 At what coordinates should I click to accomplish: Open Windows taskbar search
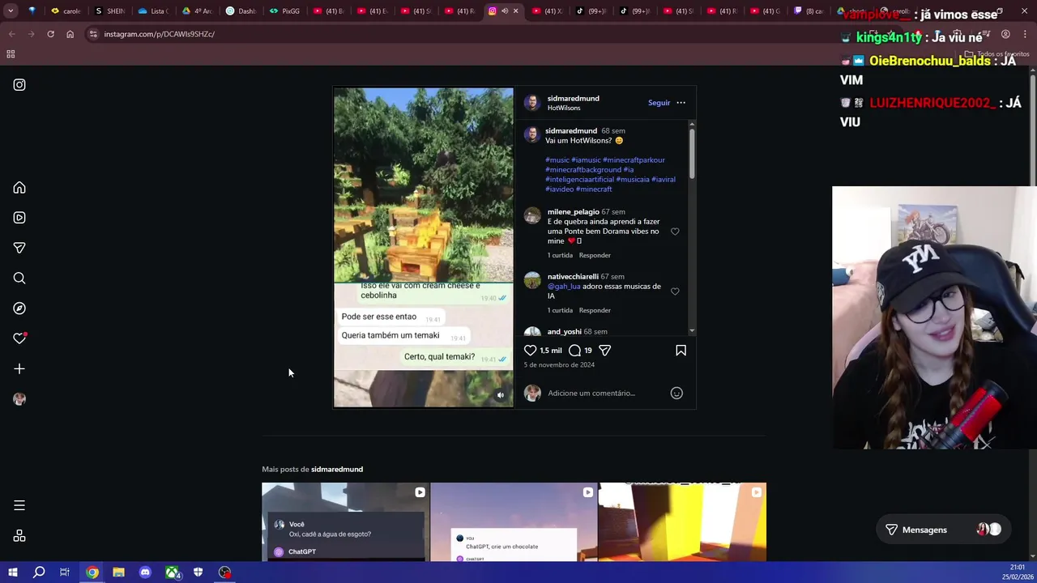tap(39, 572)
